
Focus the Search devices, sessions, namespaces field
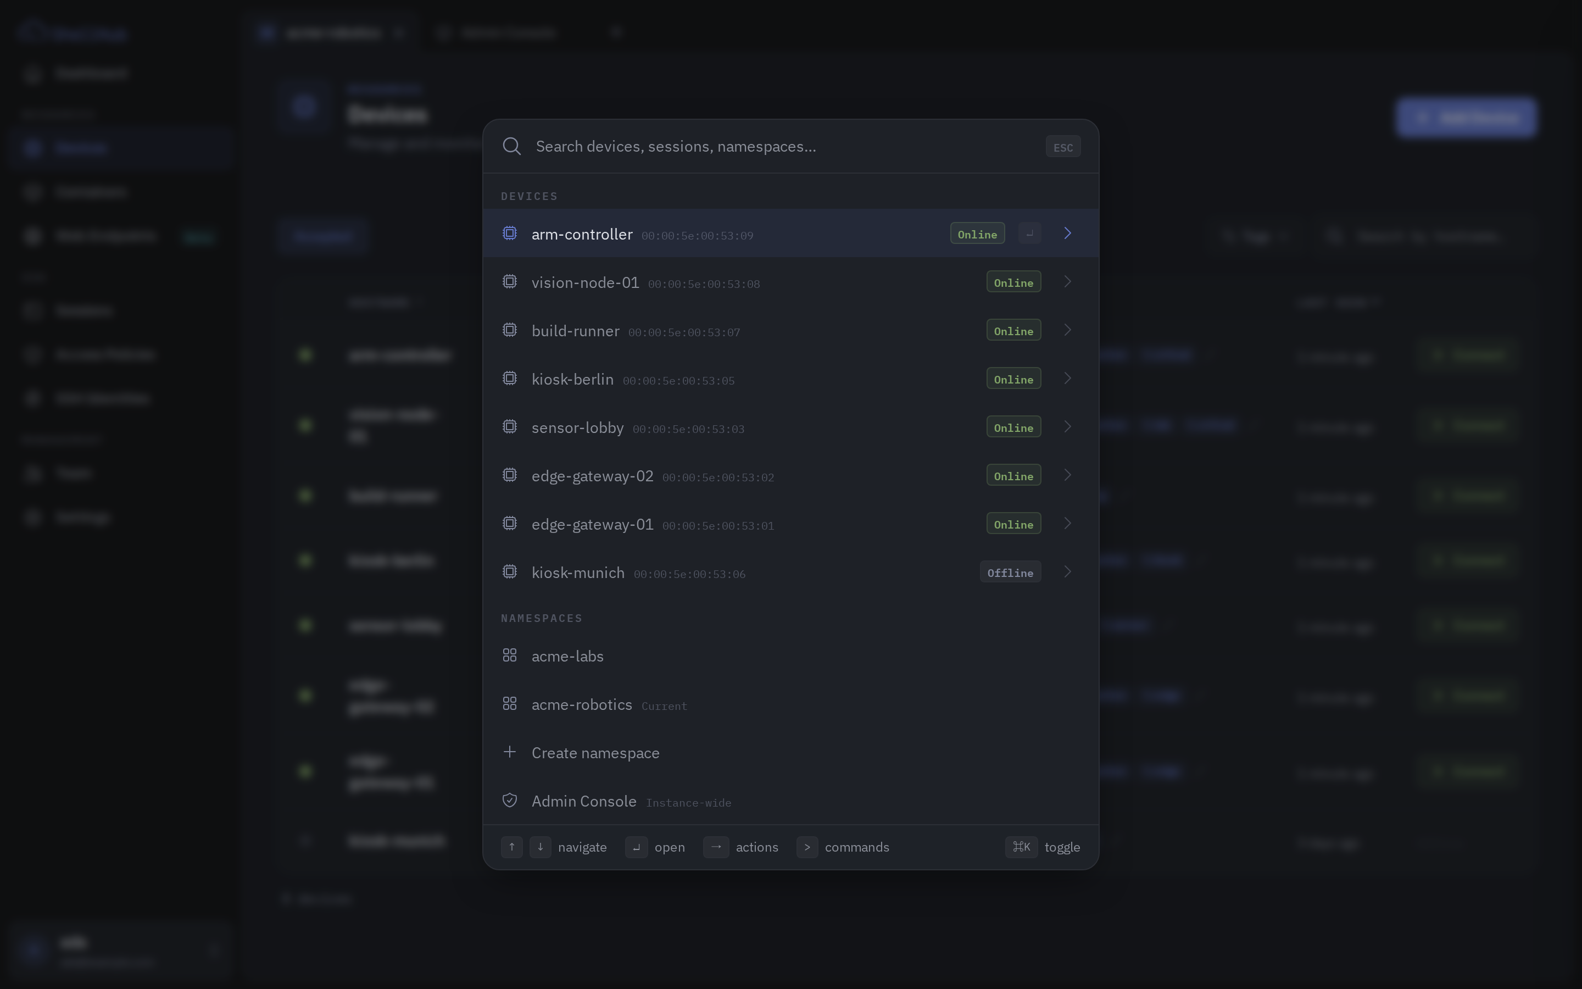point(784,147)
